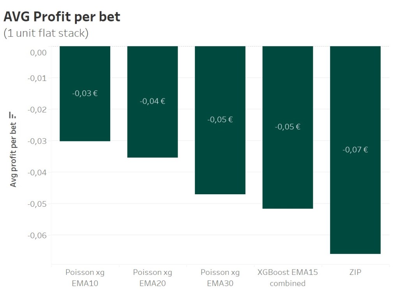Image resolution: width=399 pixels, height=306 pixels.
Task: Click the Poisson xg EMA30 axis label
Action: [220, 278]
